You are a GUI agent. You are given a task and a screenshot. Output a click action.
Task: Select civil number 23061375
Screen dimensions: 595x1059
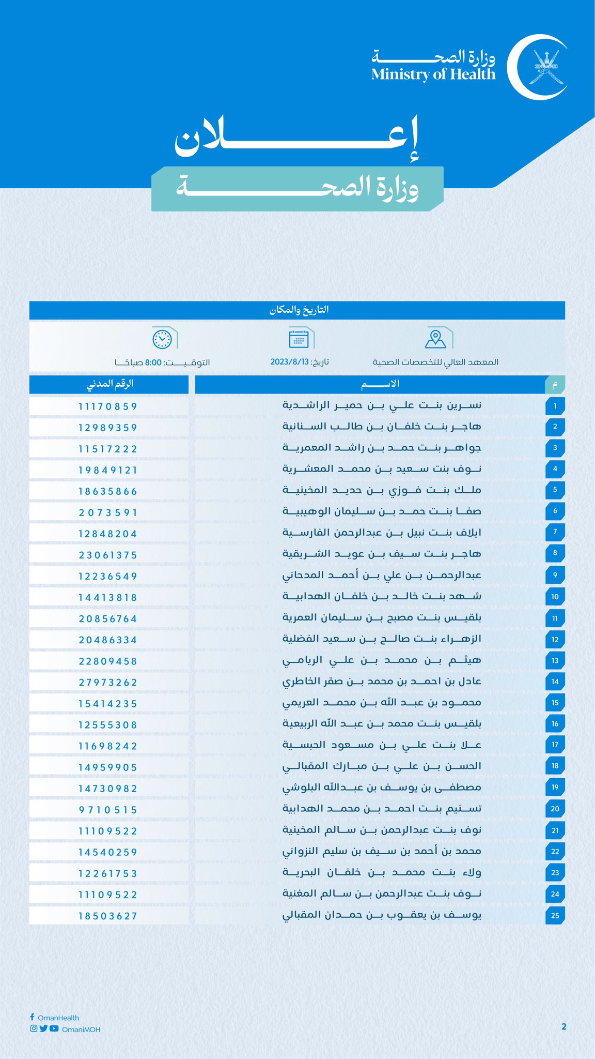point(108,555)
